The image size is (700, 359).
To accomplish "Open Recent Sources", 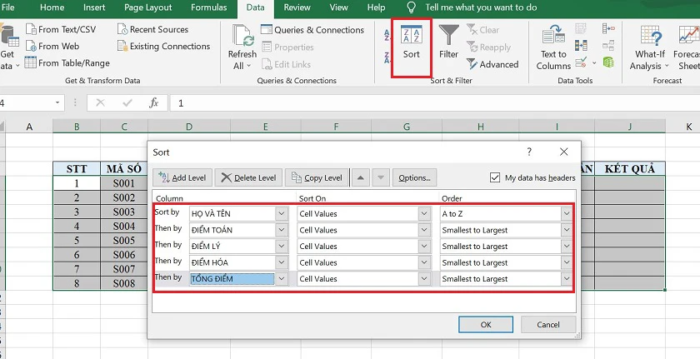I will 152,29.
